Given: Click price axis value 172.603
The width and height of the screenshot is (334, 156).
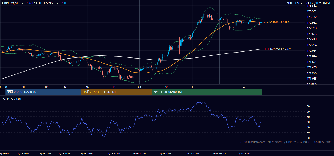Looking at the screenshot, I should 312,34.
